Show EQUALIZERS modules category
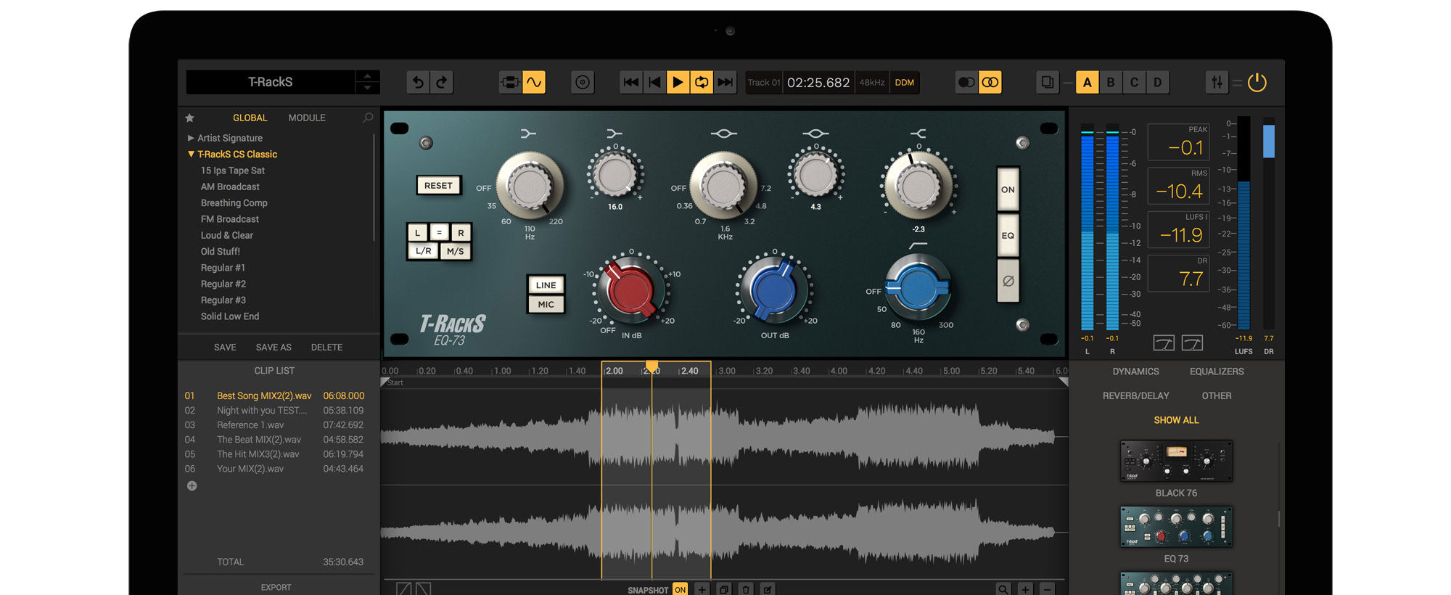Screen dimensions: 1451x595 pos(1217,372)
